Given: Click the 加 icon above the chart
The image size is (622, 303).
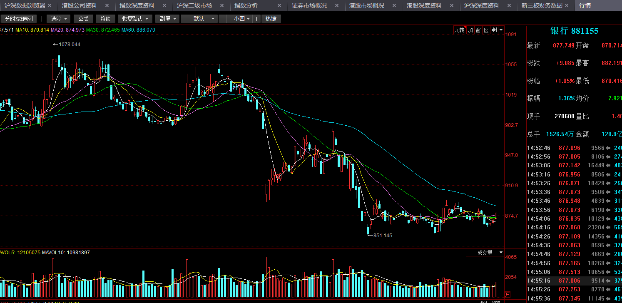Looking at the screenshot, I should (470, 30).
